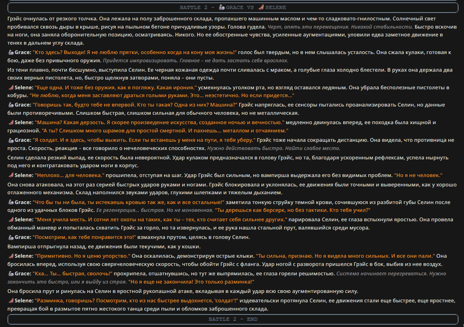Click the italic thought "Нужно действовать быстро. Найти слабое место."
The width and height of the screenshot is (464, 327).
point(274,148)
